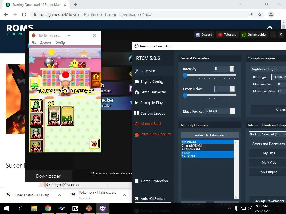Open new Chrome tab

pos(75,5)
